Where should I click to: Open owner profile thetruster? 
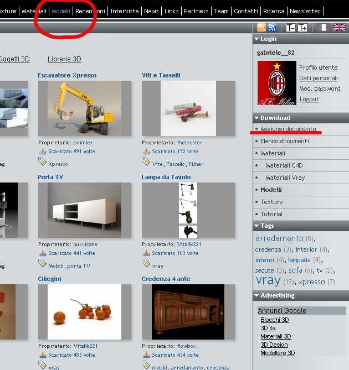190,143
